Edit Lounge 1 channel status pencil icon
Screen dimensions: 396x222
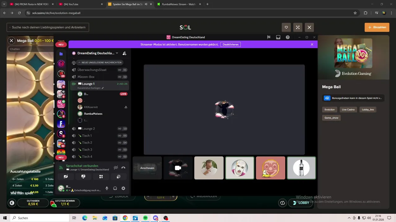tap(103, 88)
